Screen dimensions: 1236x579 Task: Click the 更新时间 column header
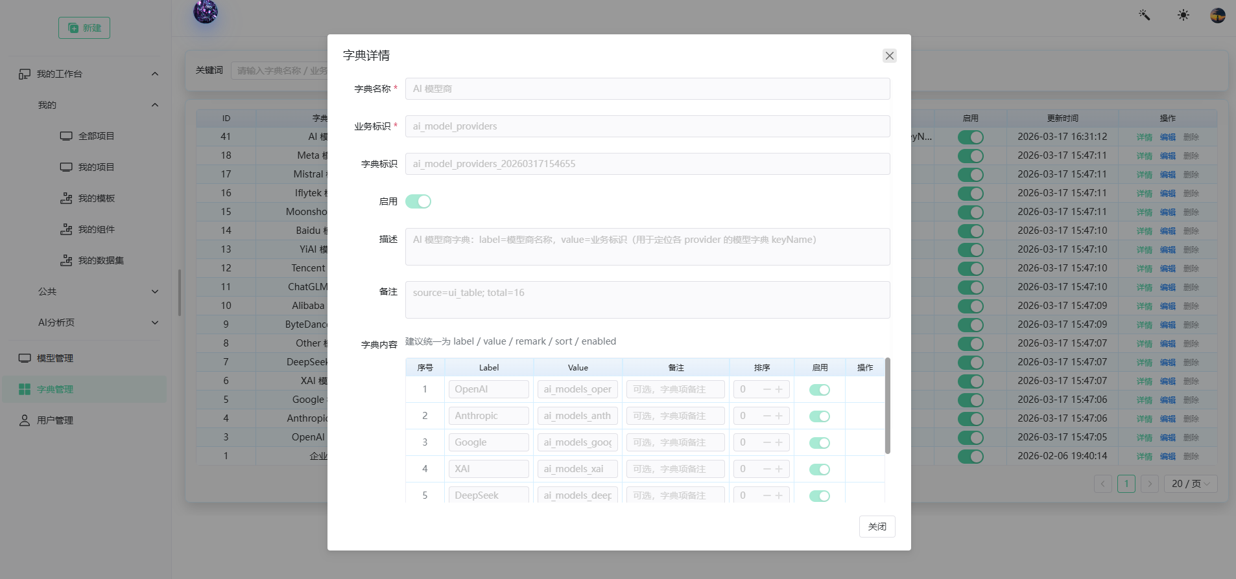pos(1062,119)
